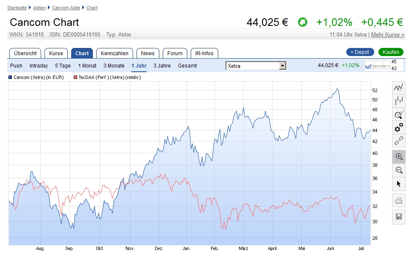409x253 pixels.
Task: Follow the Mehr Kurse link
Action: point(387,34)
